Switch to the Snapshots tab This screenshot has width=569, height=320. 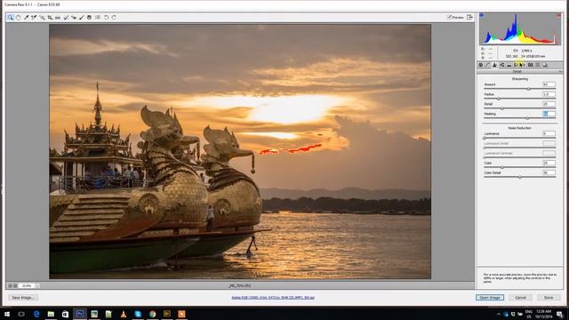[545, 65]
